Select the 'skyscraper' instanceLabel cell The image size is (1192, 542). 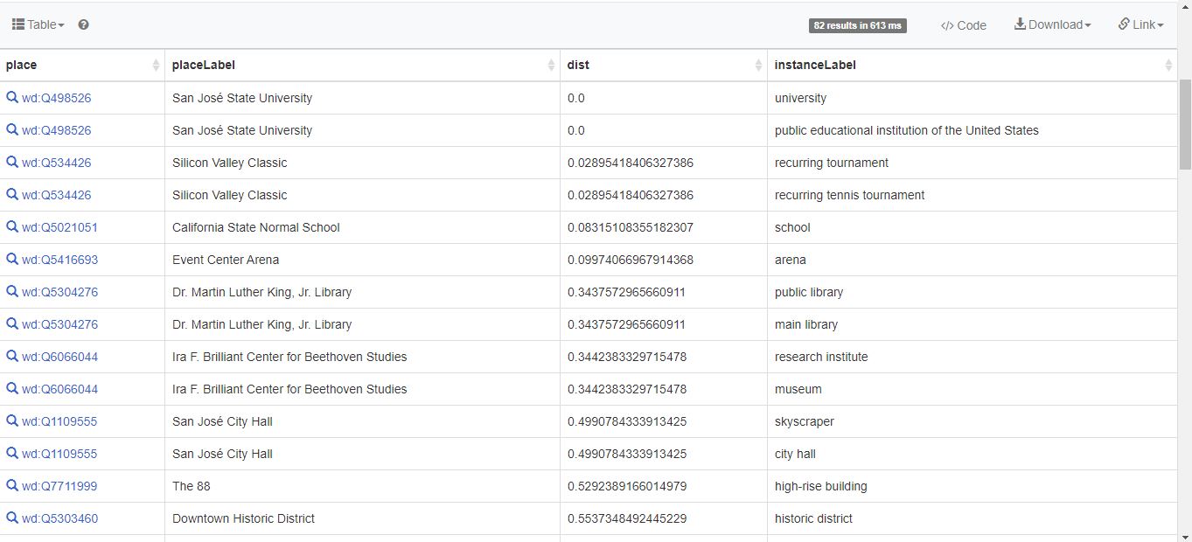972,421
